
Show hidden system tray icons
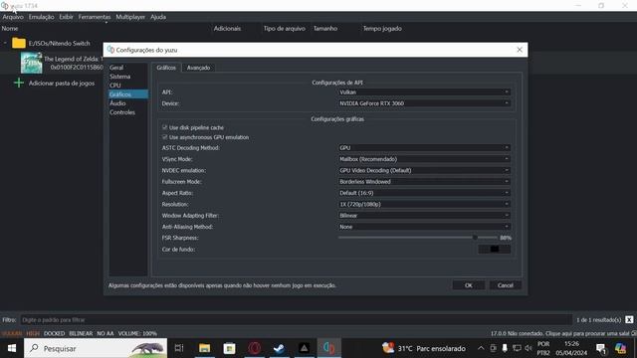[481, 348]
